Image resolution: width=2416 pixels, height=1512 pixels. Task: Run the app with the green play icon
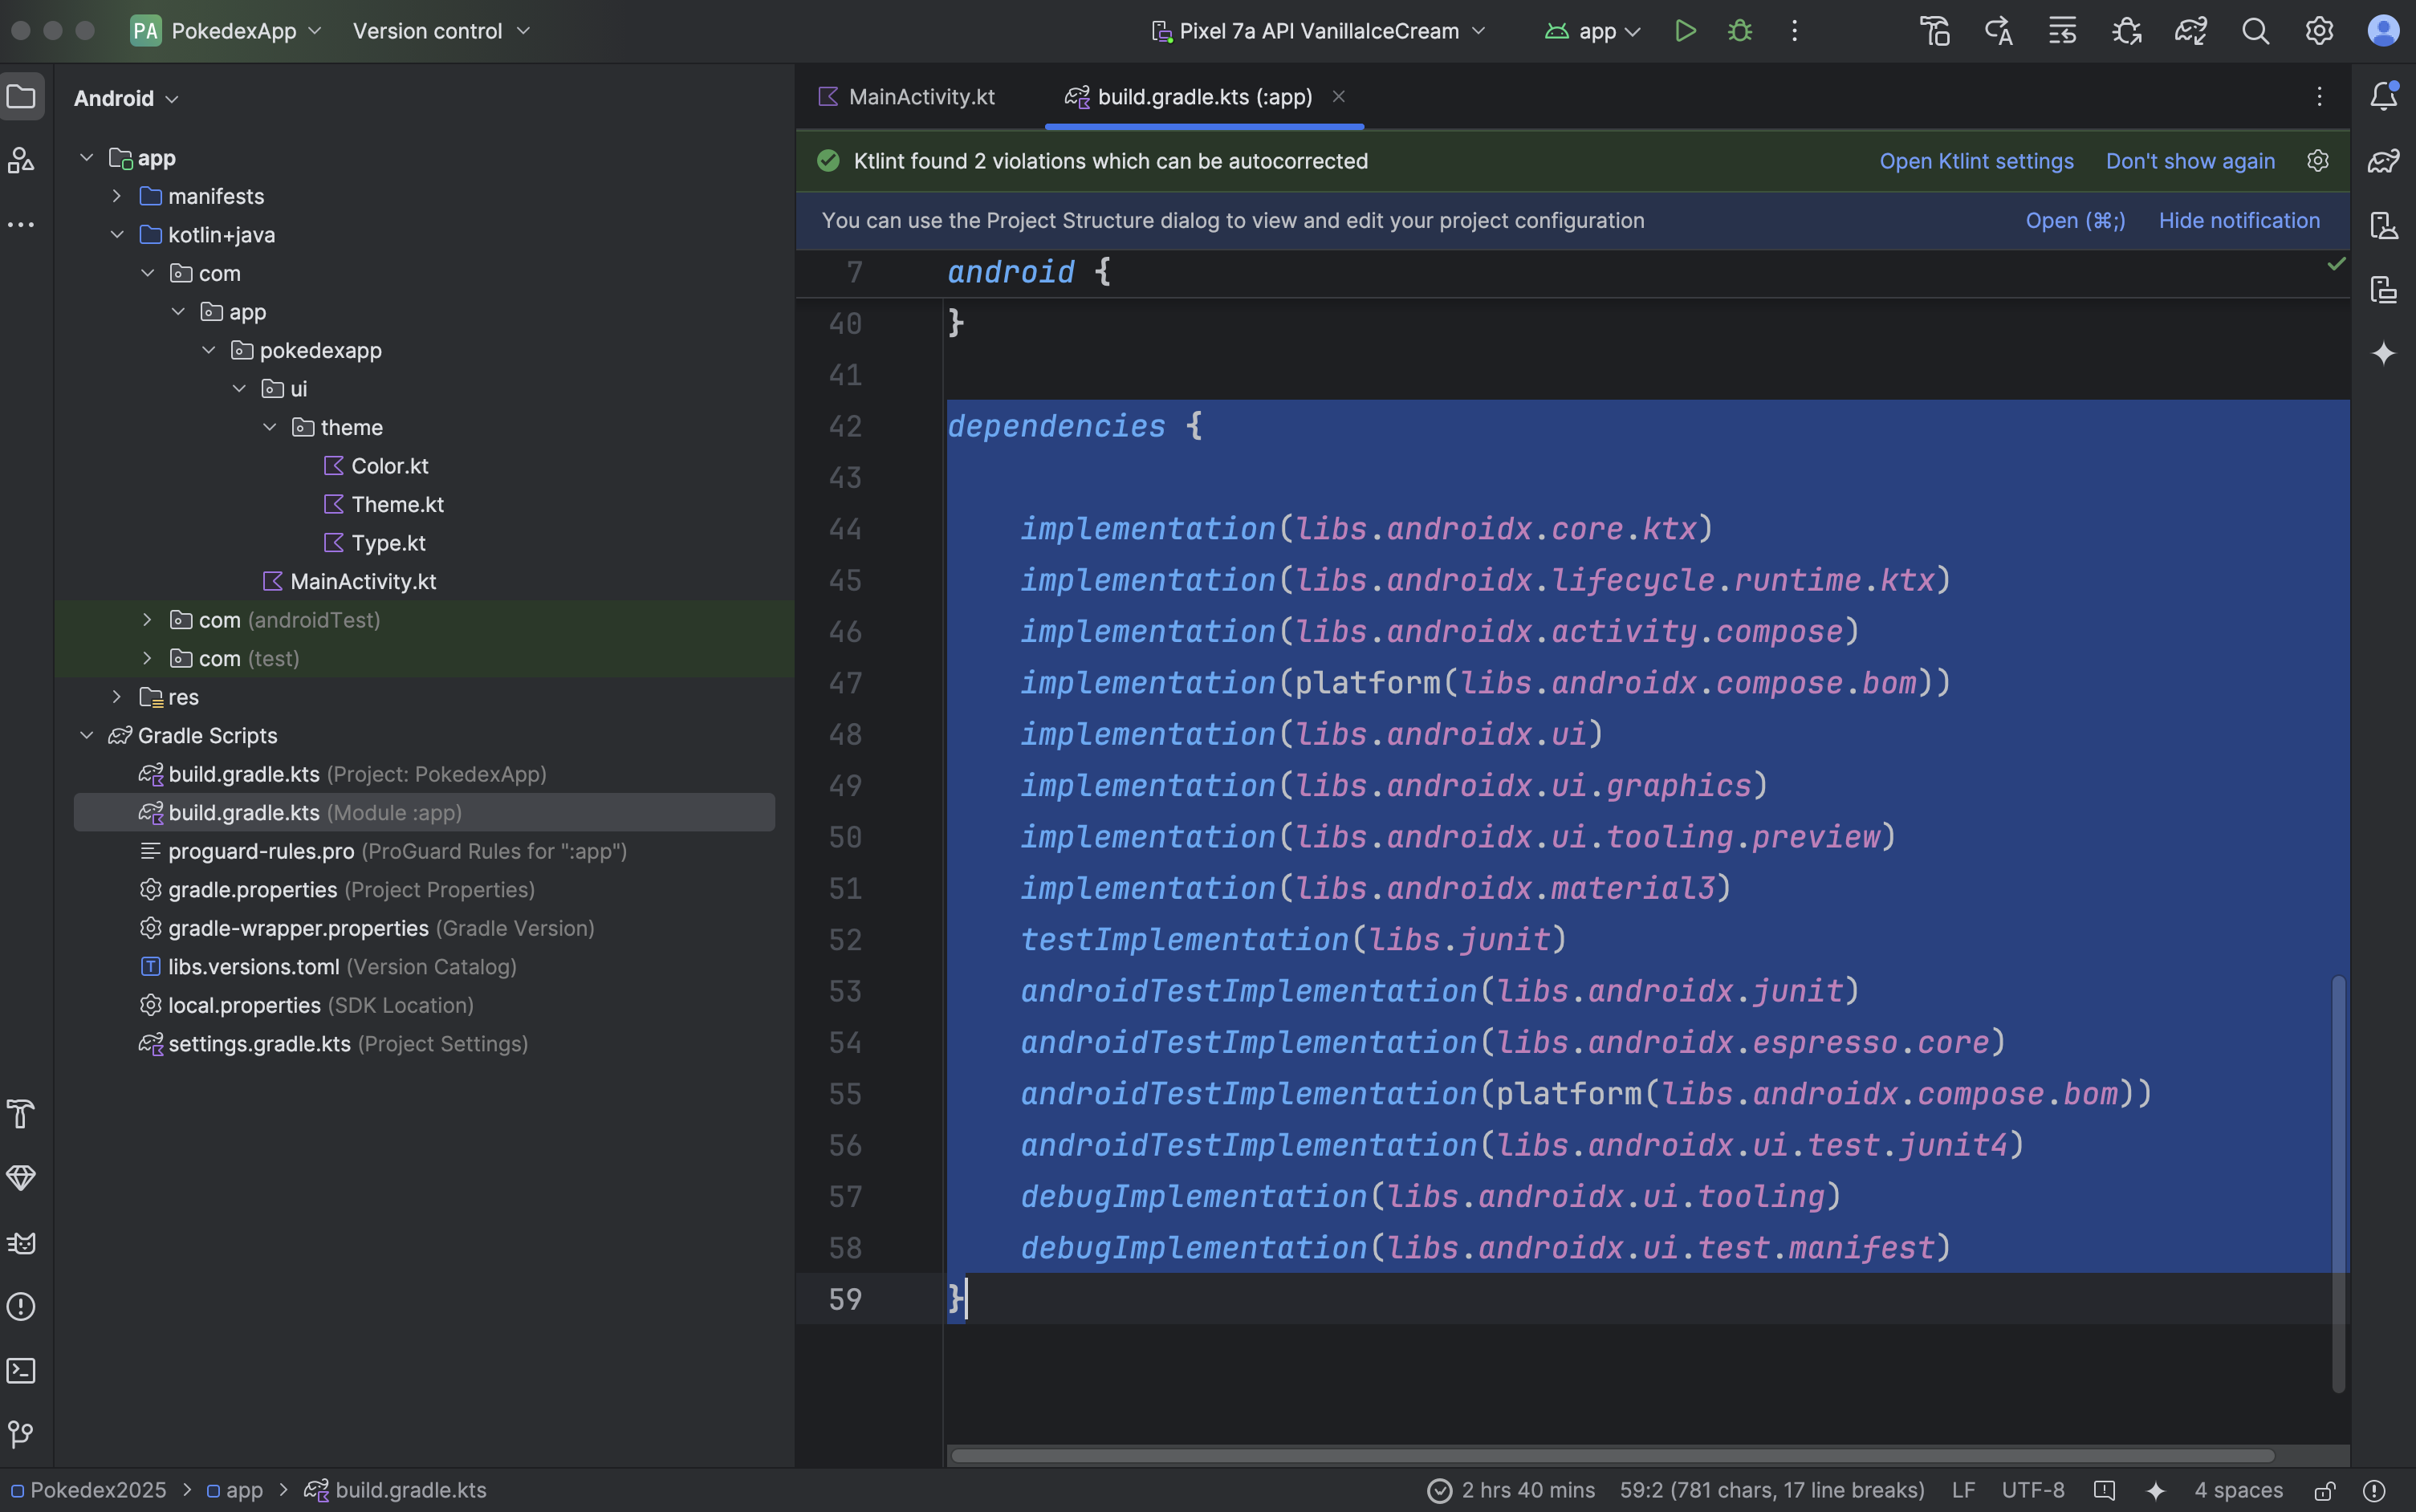(x=1685, y=31)
